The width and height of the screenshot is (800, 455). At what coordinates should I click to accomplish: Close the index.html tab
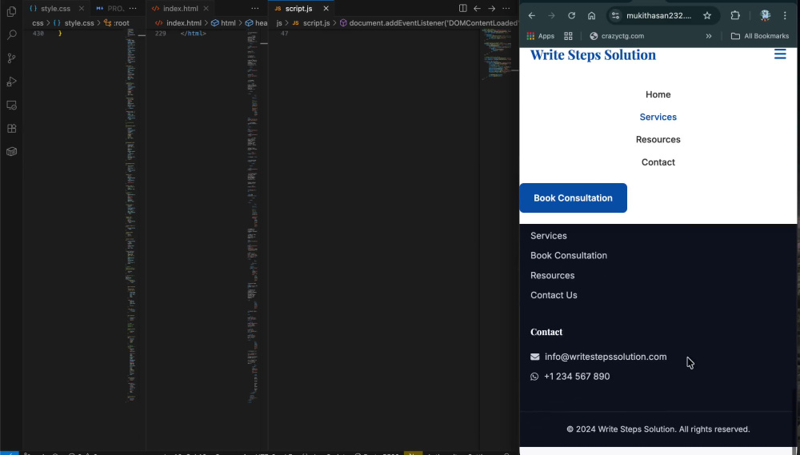206,9
